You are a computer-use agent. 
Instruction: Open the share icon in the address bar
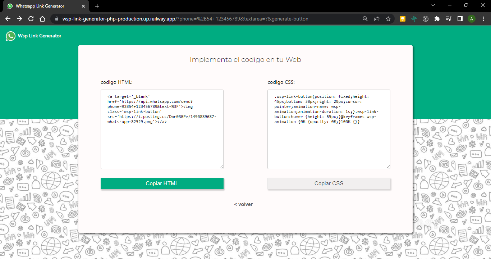376,18
